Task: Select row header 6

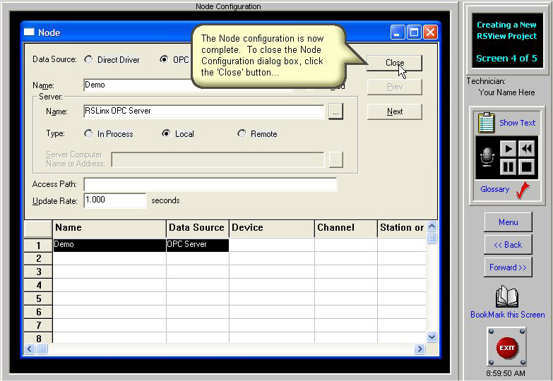Action: (38, 313)
